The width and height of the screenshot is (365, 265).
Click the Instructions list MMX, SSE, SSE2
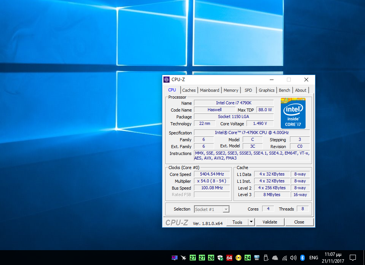point(252,156)
